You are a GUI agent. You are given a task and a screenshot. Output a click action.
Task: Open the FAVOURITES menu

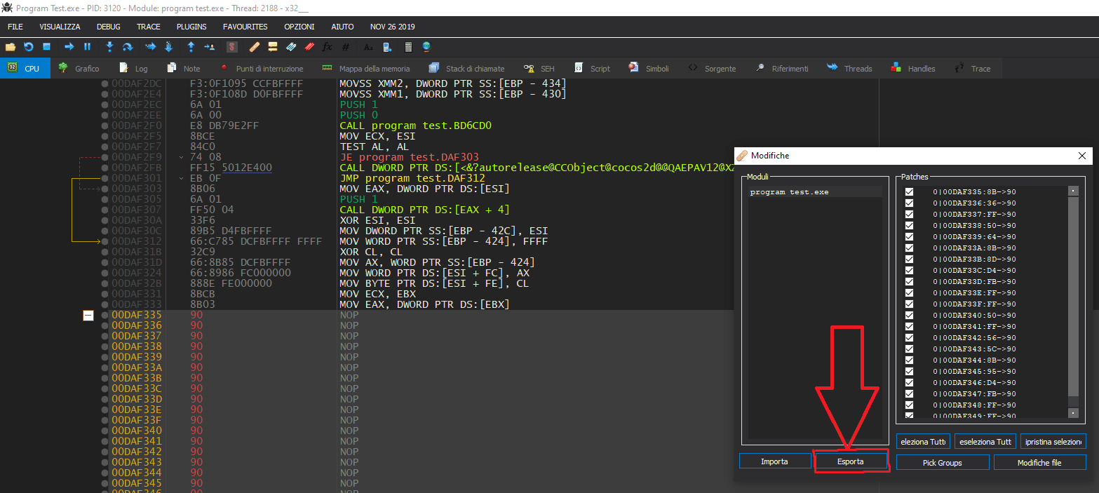point(245,27)
